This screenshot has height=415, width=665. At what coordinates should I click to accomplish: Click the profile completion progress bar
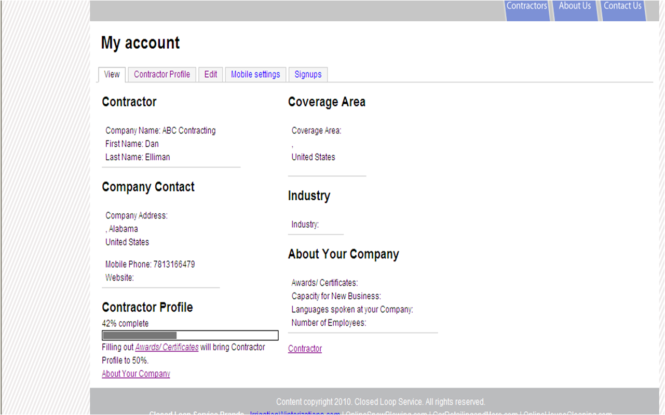click(x=190, y=335)
